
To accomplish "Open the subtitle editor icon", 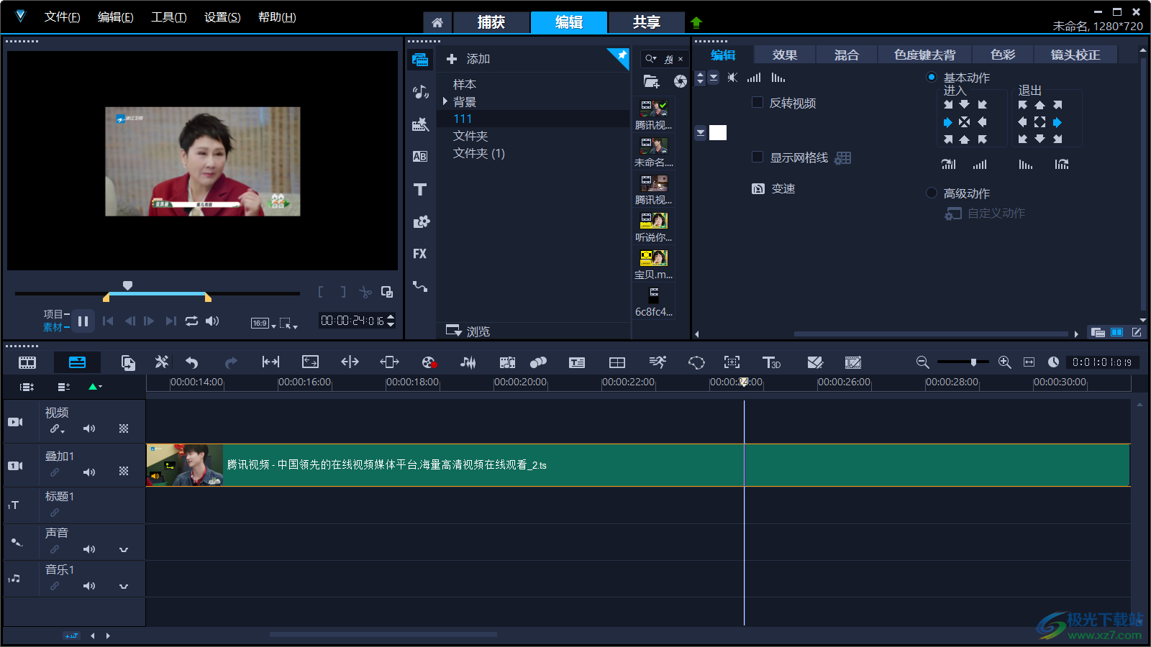I will (577, 362).
